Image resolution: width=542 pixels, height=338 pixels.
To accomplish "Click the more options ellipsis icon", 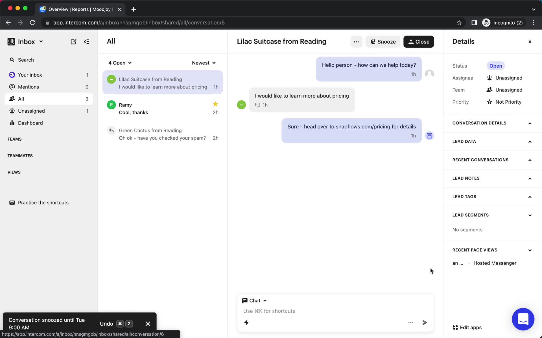I will pyautogui.click(x=355, y=41).
